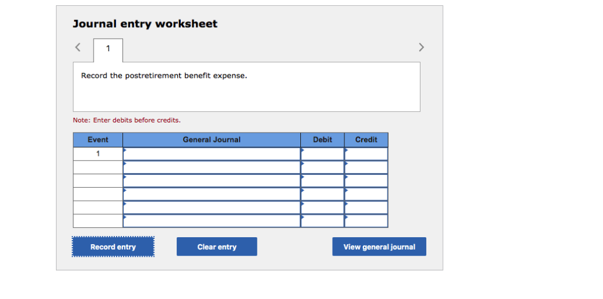Select Credit cell in event 1 row
This screenshot has height=299, width=603.
pyautogui.click(x=366, y=154)
